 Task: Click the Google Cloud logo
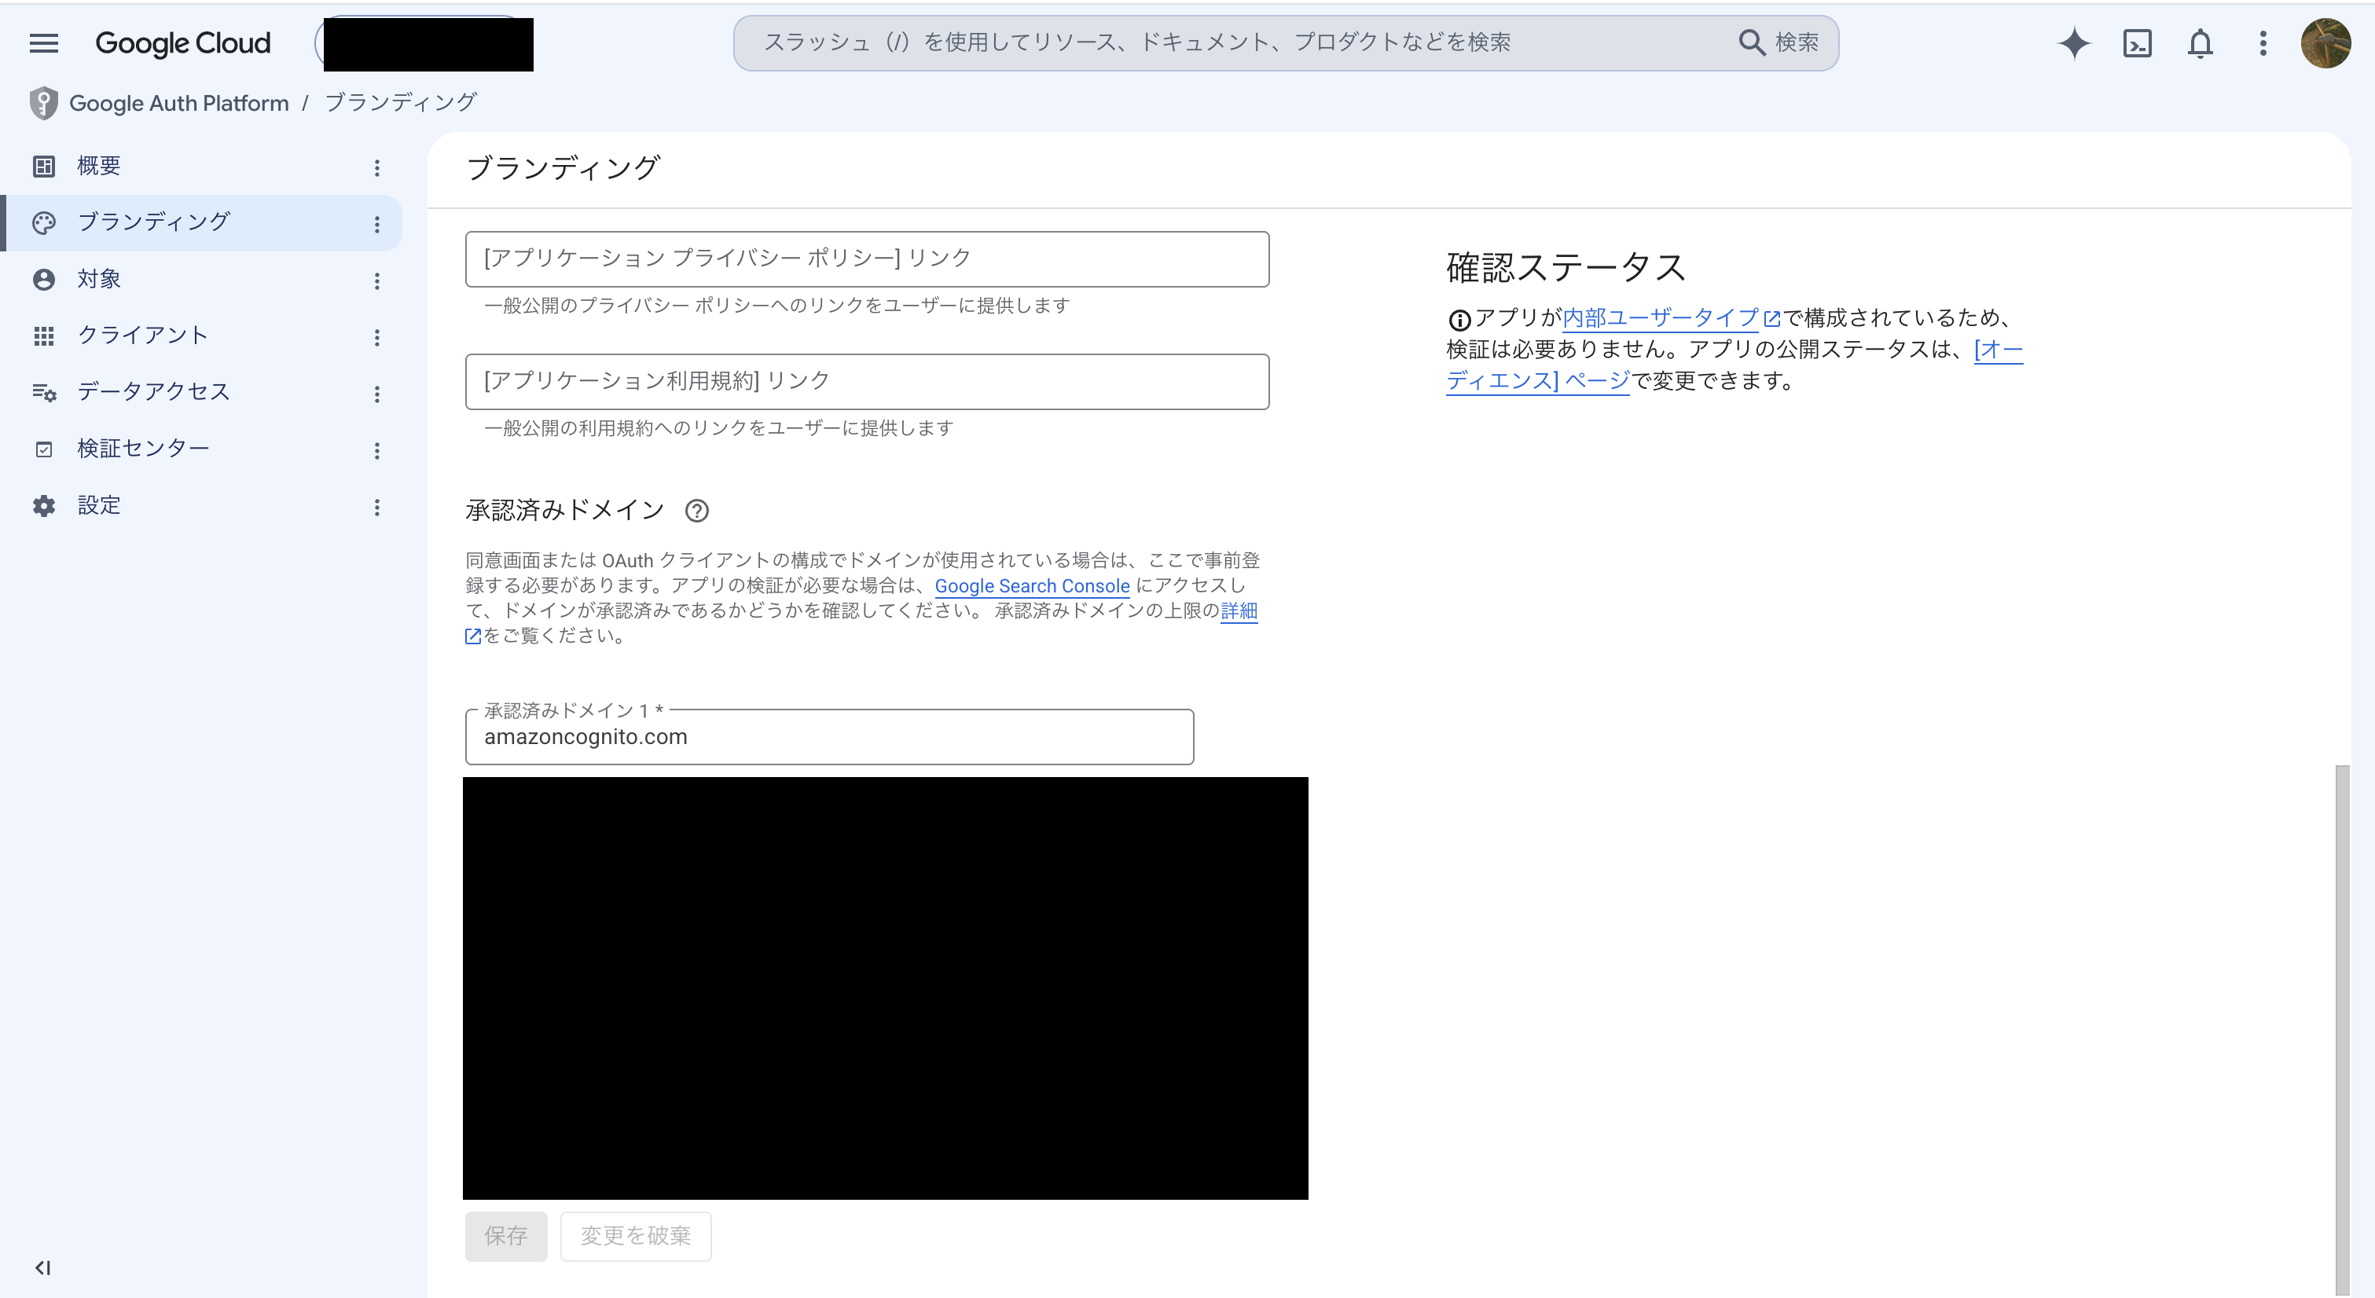(182, 43)
